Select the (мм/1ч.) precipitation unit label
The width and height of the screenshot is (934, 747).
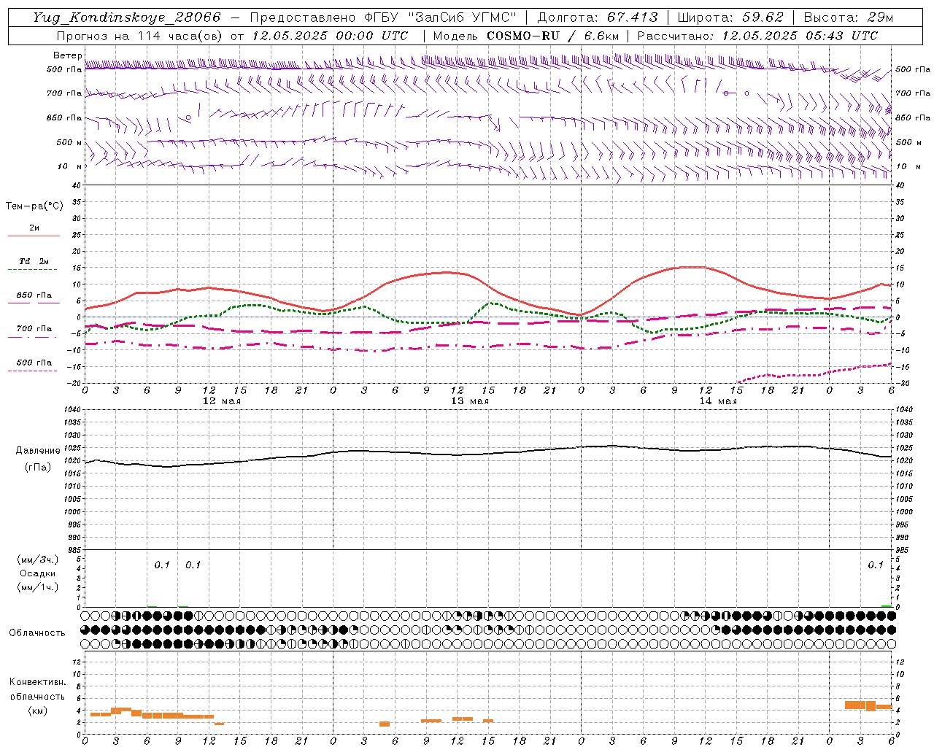pos(37,587)
